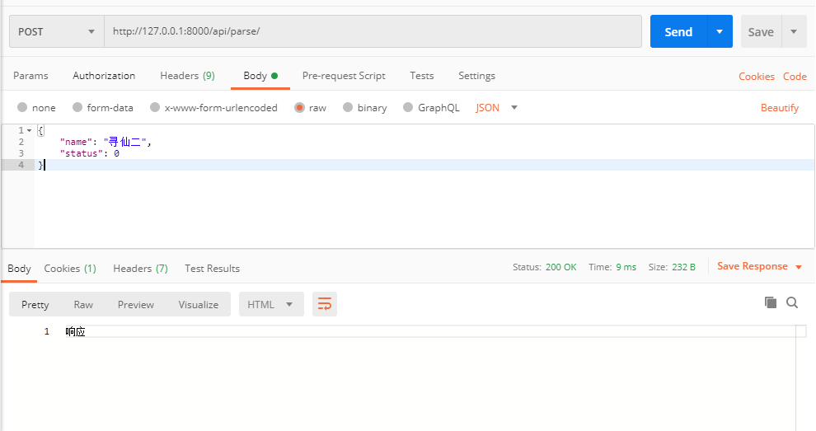Click the 200 OK status text
816x431 pixels.
click(561, 267)
